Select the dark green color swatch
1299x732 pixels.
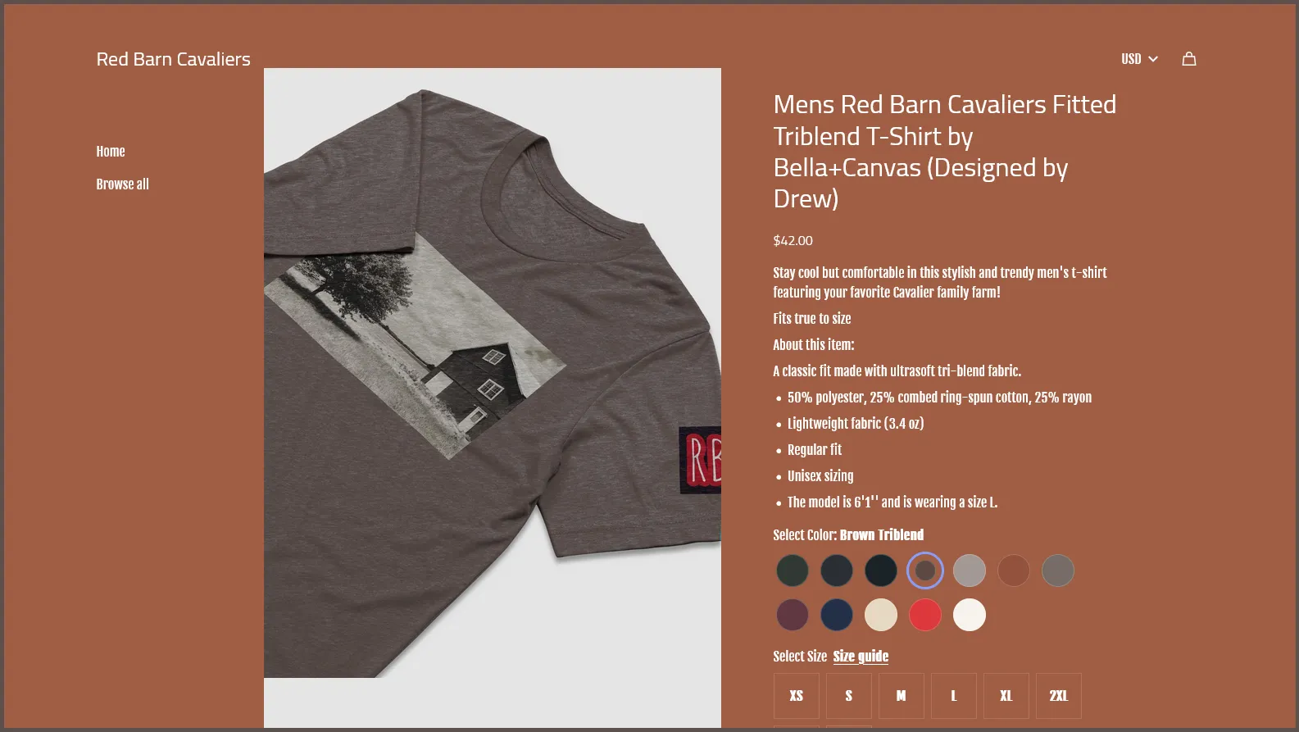(793, 571)
